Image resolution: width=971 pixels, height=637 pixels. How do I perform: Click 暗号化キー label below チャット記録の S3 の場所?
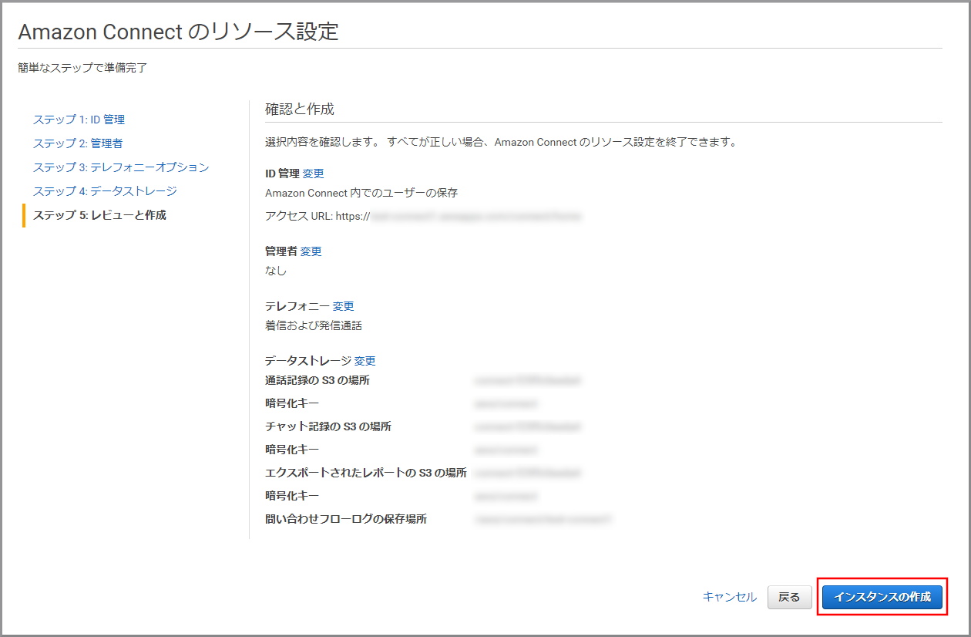(x=292, y=450)
